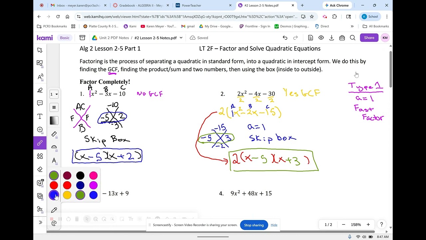The height and width of the screenshot is (240, 426).
Task: Open the PCR3 Bookmarks folder
Action: click(x=52, y=26)
